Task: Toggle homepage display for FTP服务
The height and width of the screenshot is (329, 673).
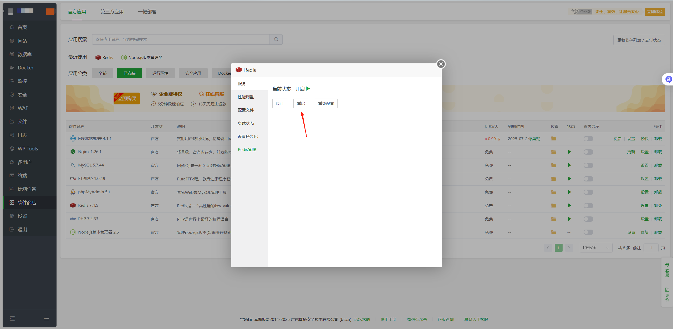Action: point(588,179)
